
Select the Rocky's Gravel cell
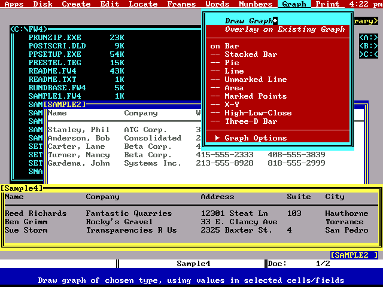pyautogui.click(x=119, y=222)
